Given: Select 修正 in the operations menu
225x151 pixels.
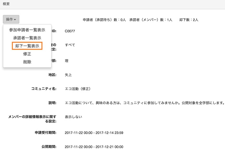Looking at the screenshot, I should click(x=27, y=54).
